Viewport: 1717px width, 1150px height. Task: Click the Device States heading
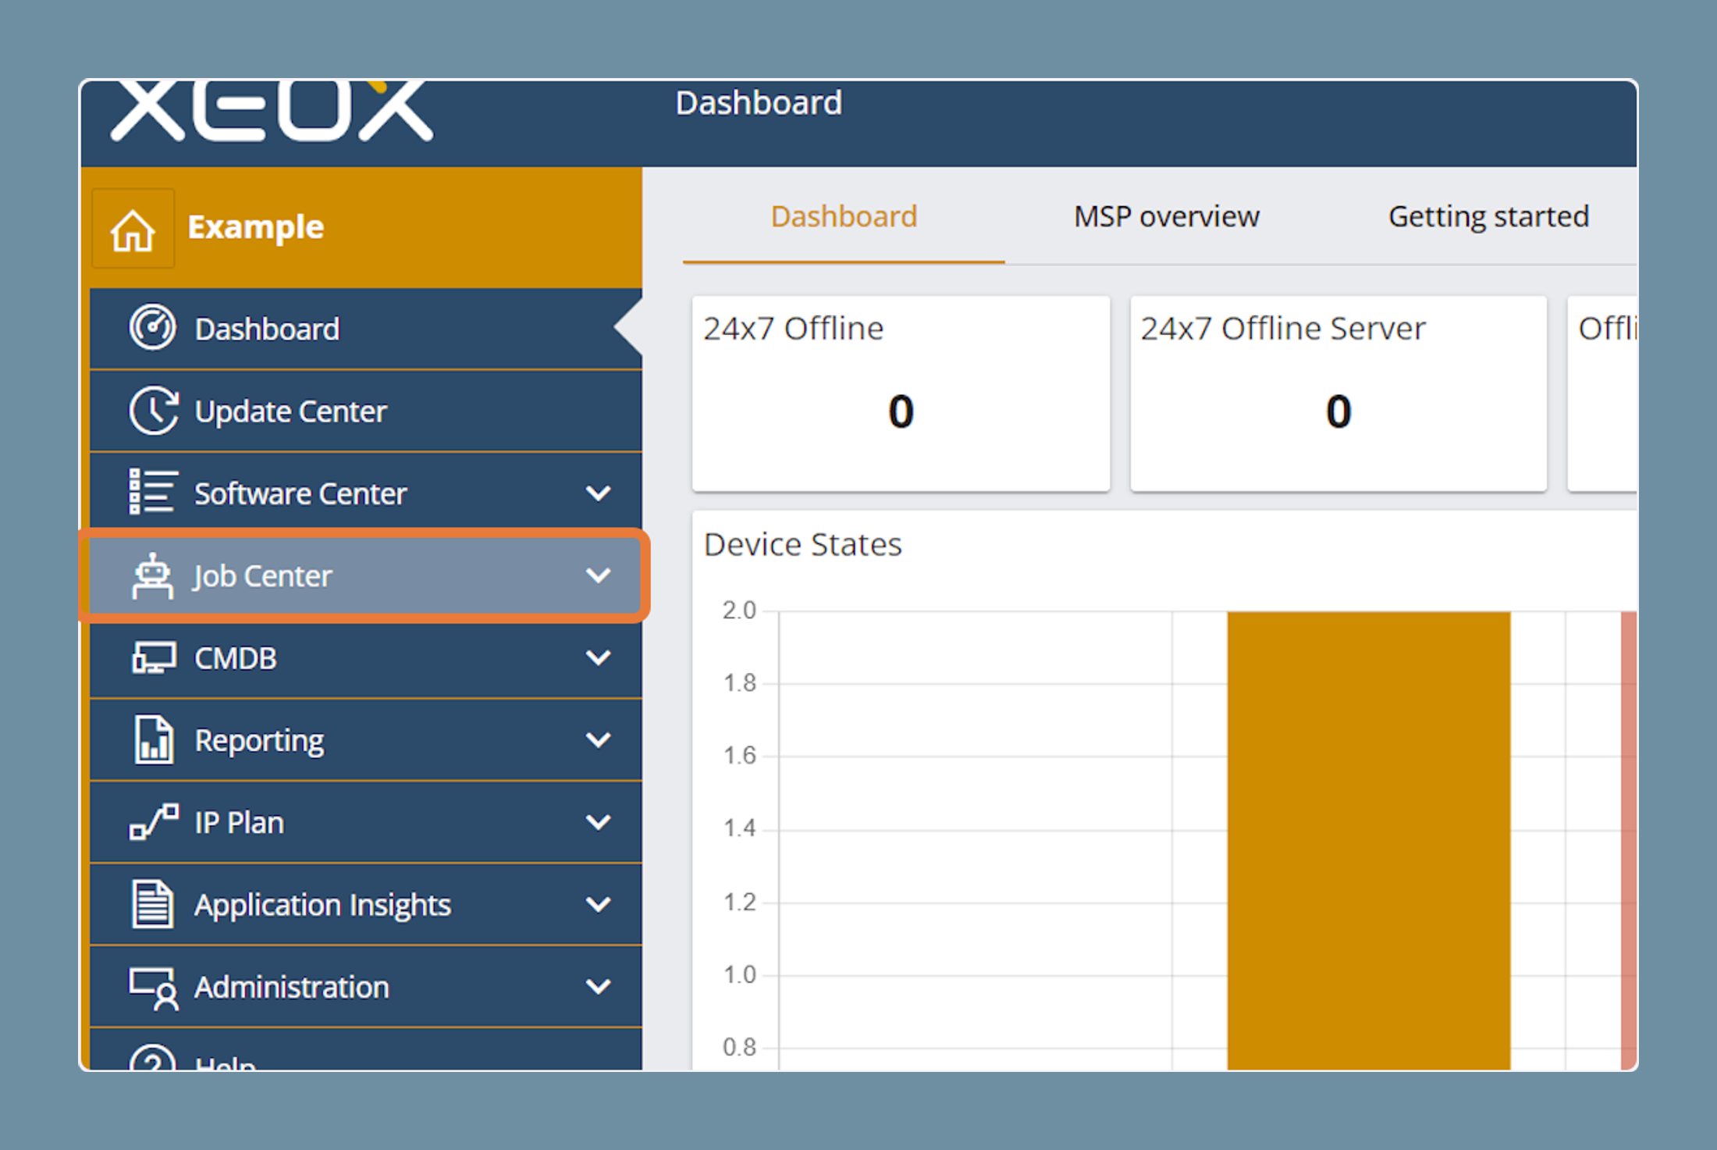[802, 544]
